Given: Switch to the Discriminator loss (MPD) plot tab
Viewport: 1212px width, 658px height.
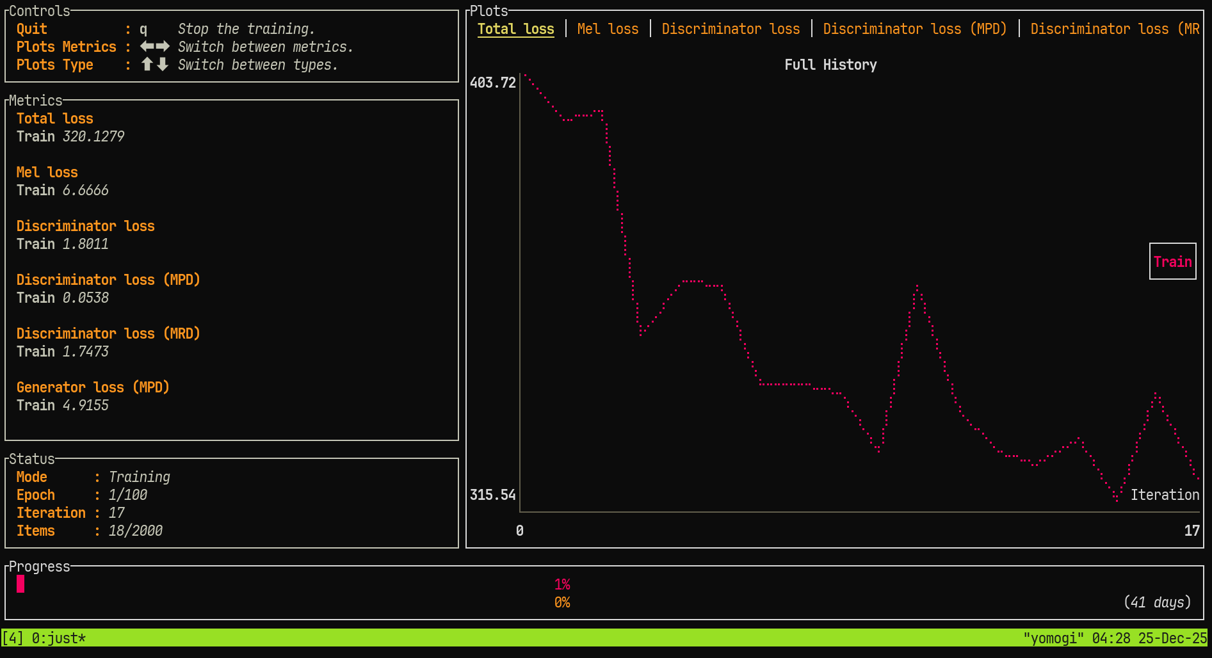Looking at the screenshot, I should point(915,29).
